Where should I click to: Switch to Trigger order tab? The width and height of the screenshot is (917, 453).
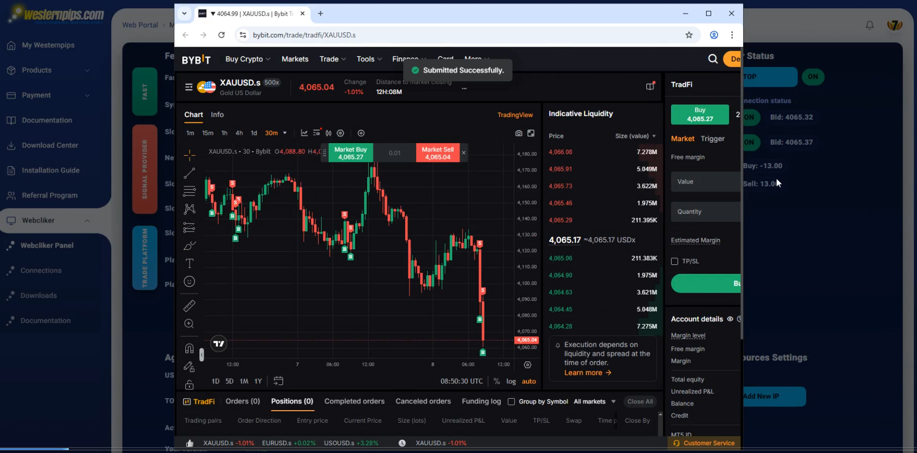click(x=713, y=138)
